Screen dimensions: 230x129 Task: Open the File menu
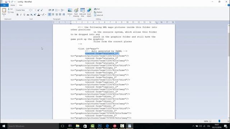[4, 5]
